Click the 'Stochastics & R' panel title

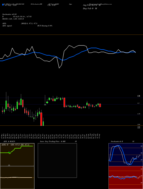click(117, 141)
